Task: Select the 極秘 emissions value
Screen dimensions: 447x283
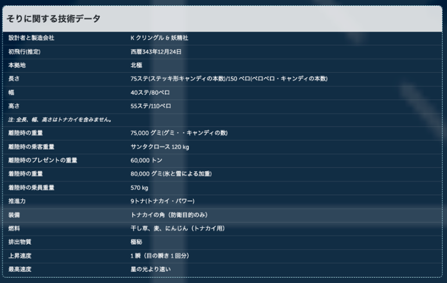Action: tap(136, 242)
